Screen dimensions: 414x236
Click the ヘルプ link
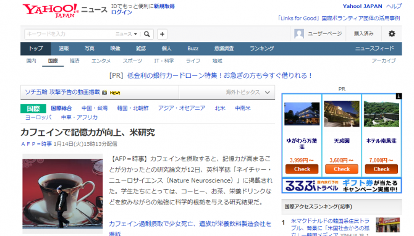394,6
